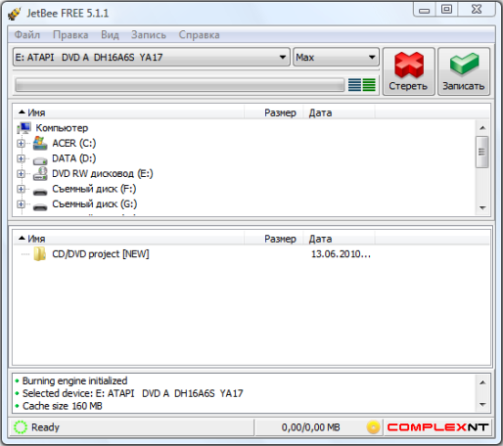Image resolution: width=503 pixels, height=446 pixels.
Task: Click log panel scroll down arrow
Action: (x=482, y=405)
